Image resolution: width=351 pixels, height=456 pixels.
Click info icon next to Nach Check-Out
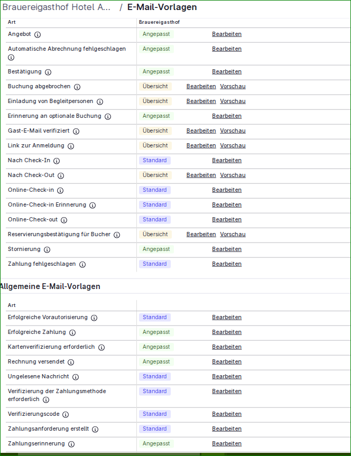(x=61, y=175)
